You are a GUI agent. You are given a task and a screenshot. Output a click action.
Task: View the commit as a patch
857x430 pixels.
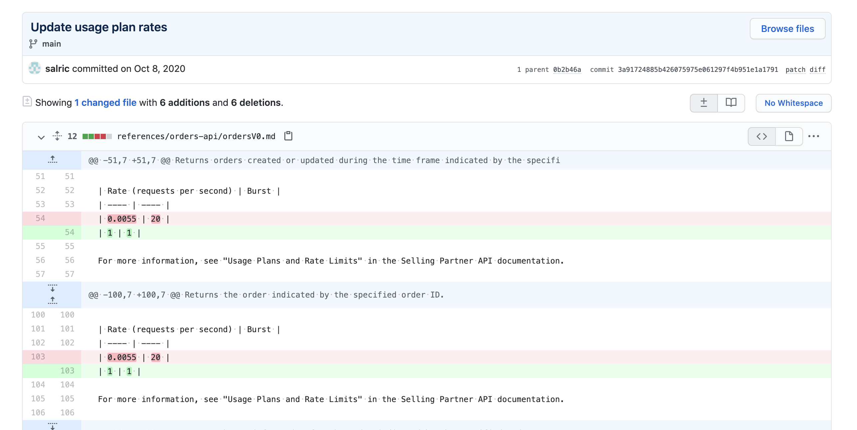(796, 70)
